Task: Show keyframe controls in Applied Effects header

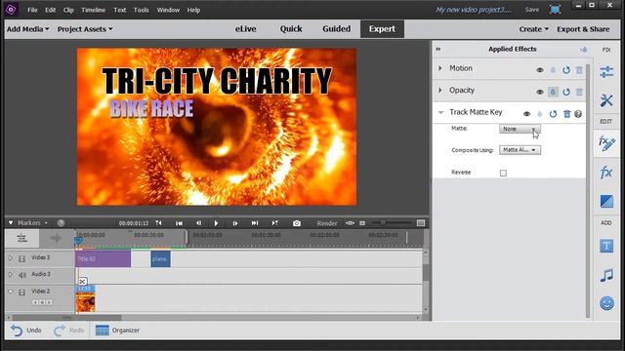Action: pyautogui.click(x=584, y=50)
